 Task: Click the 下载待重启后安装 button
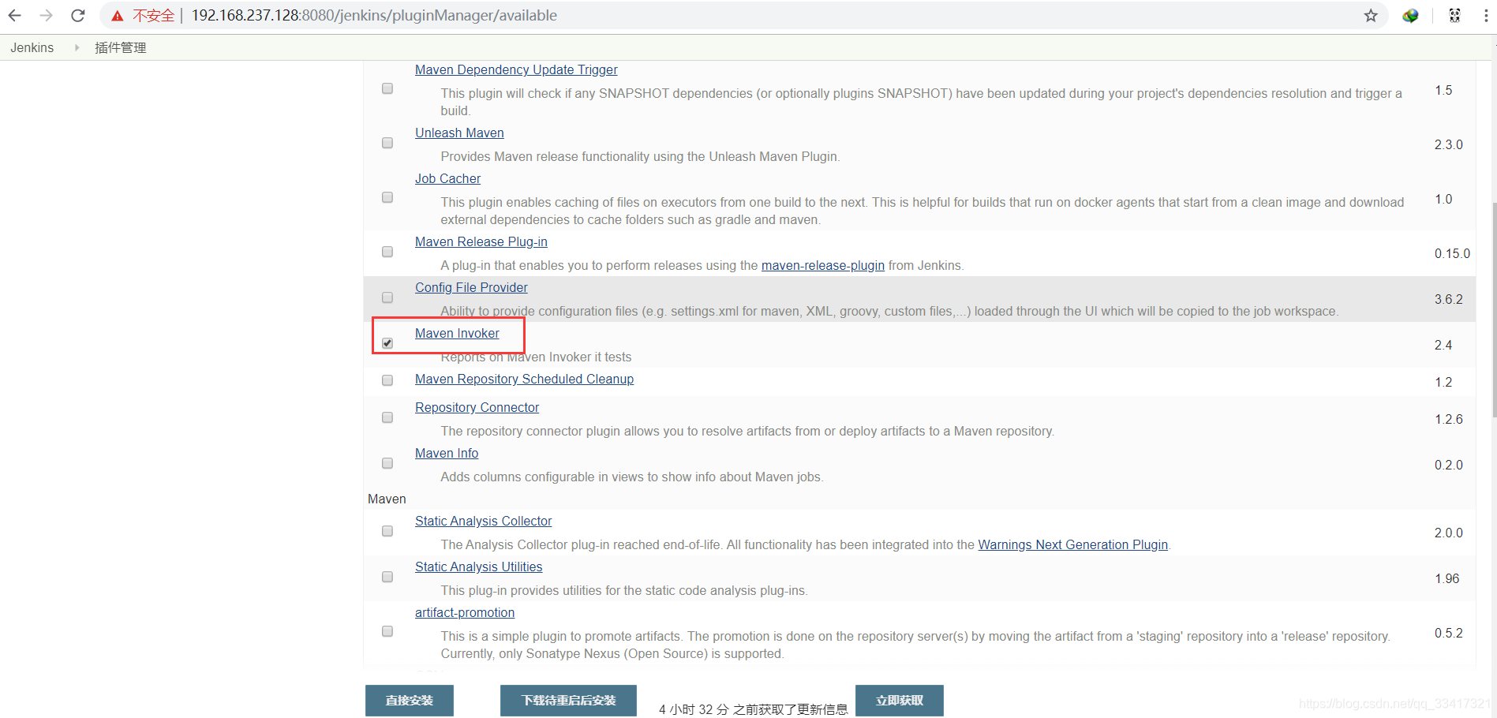pyautogui.click(x=568, y=701)
